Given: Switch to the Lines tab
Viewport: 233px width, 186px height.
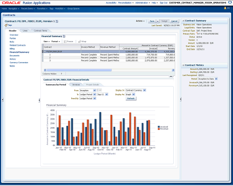Looking at the screenshot, I should click(25, 31).
